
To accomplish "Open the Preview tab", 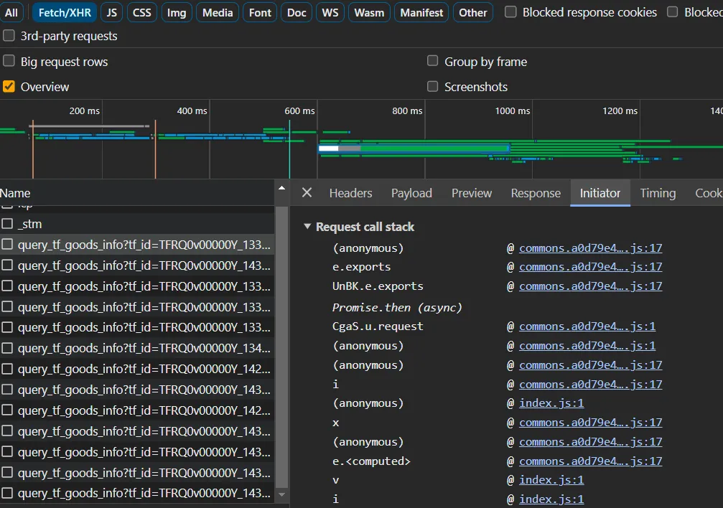I will [x=472, y=193].
